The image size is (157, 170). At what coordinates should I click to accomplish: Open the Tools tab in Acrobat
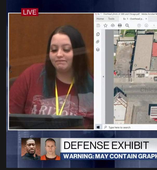[x=111, y=19]
